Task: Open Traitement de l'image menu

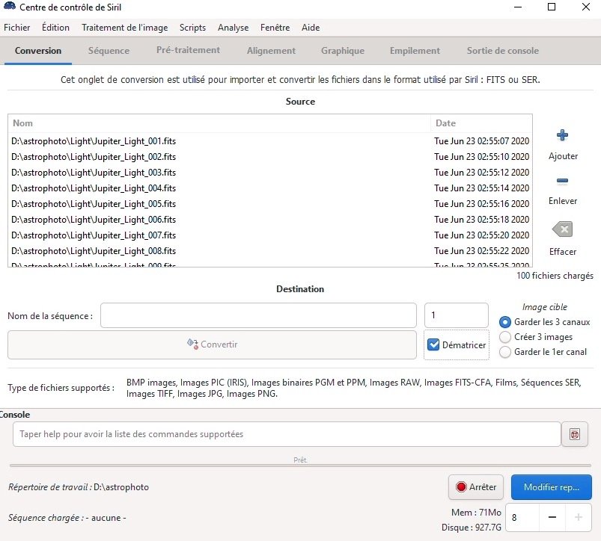Action: 124,28
